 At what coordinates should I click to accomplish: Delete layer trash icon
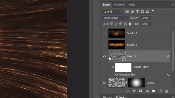tap(167, 91)
